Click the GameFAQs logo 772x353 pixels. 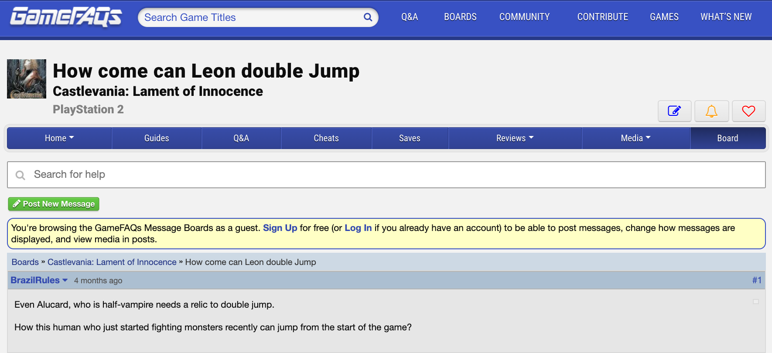point(66,17)
